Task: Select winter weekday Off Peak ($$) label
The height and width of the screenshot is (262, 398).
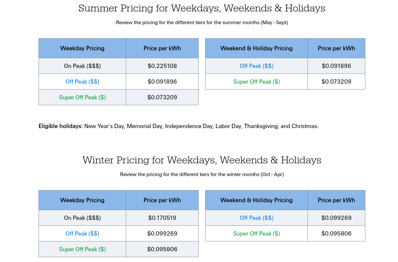Action: [x=82, y=234]
